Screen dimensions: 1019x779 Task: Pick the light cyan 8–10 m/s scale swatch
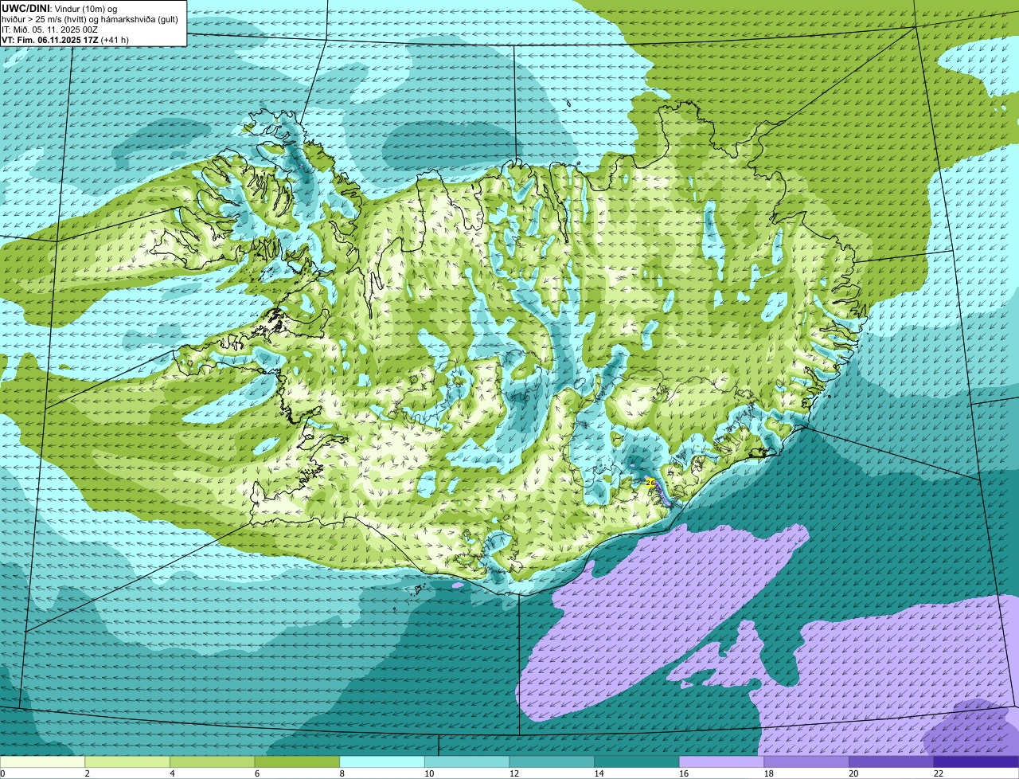[382, 761]
